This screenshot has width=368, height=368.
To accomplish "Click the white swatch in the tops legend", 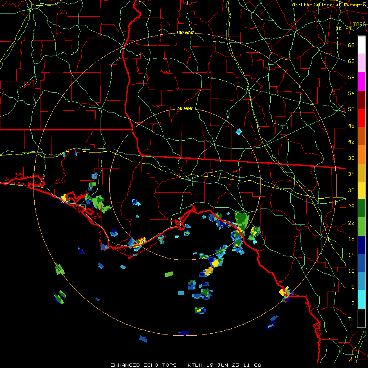I will (x=361, y=45).
